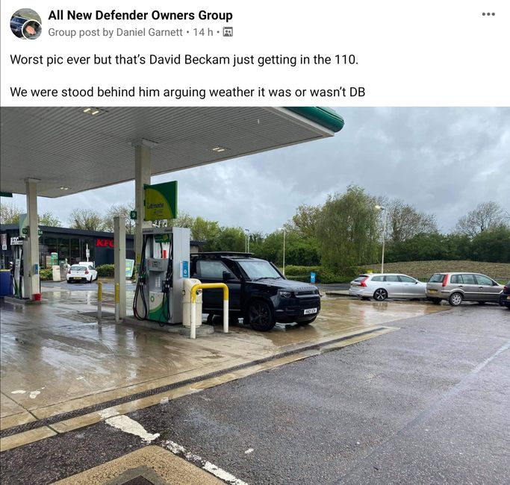The width and height of the screenshot is (510, 485).
Task: Click the Defender's front number plate
Action: point(310,311)
